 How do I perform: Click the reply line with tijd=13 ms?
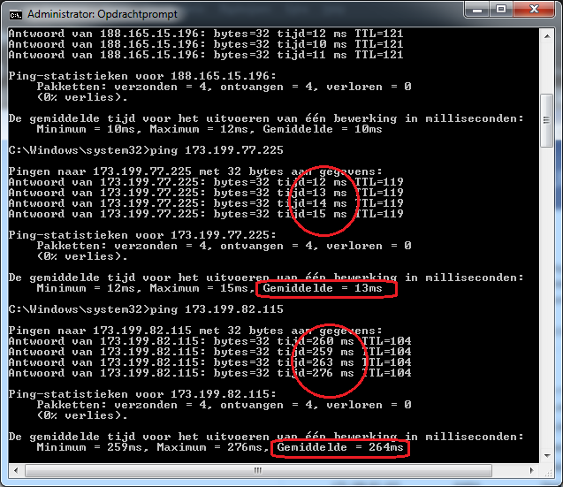click(206, 193)
